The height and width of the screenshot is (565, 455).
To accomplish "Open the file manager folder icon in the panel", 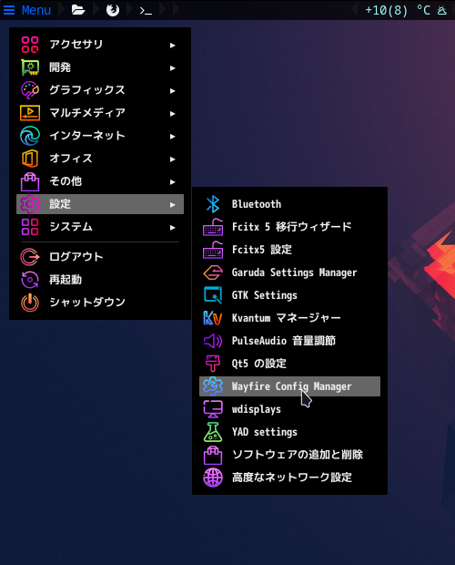I will (x=78, y=10).
